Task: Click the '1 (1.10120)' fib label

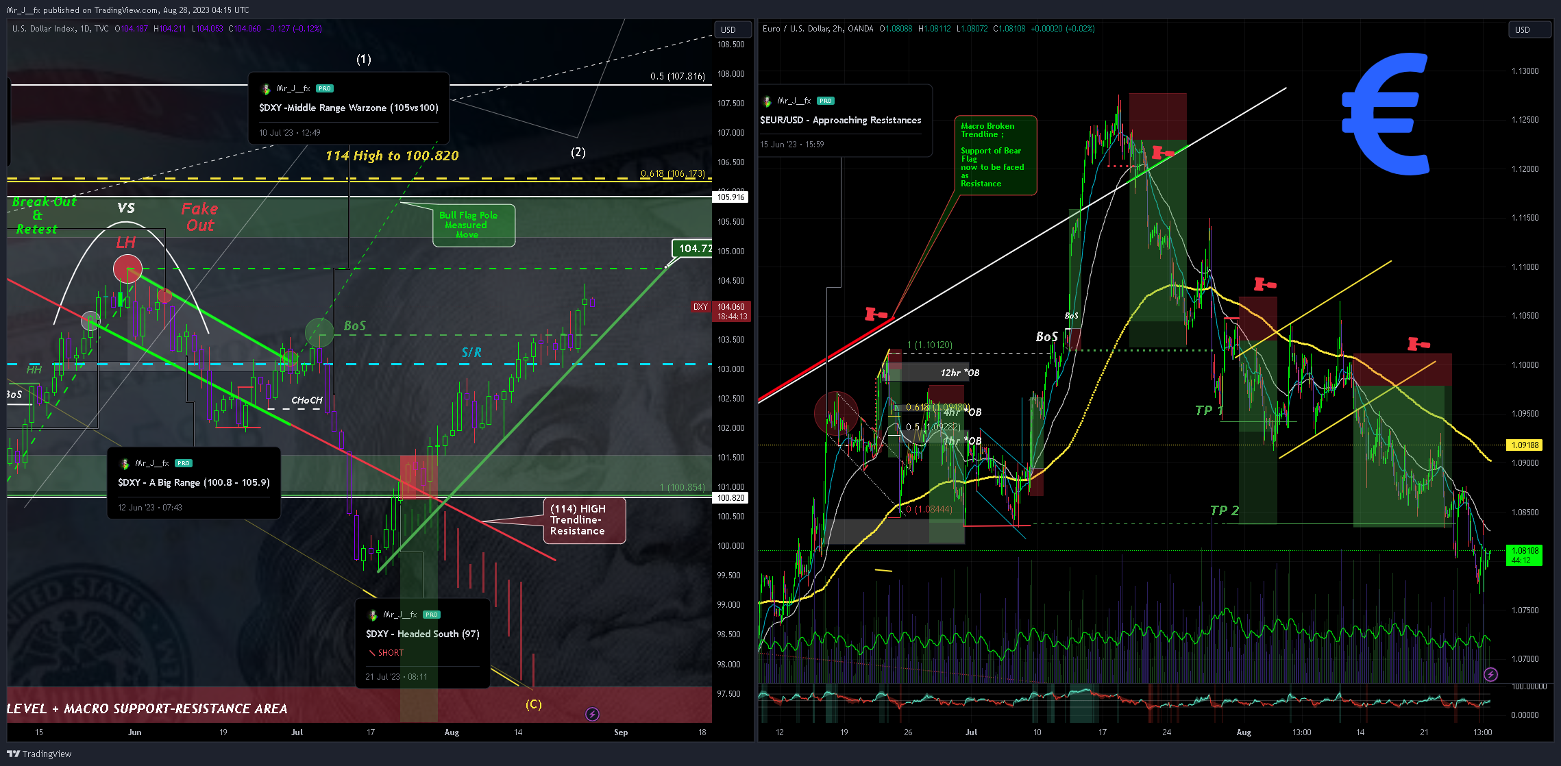Action: point(930,345)
